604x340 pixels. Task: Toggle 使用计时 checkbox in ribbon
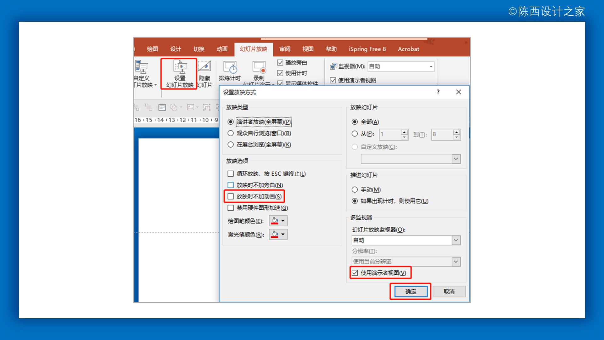pyautogui.click(x=280, y=73)
